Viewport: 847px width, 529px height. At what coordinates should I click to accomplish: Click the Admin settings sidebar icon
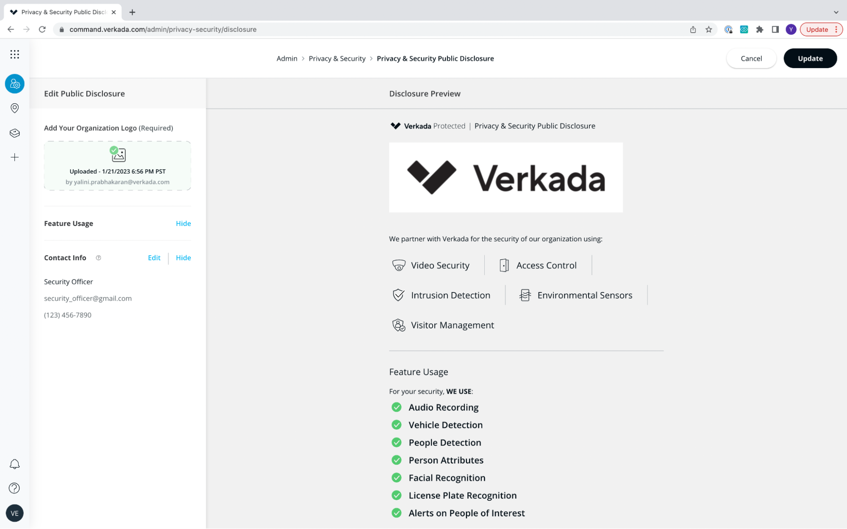(x=14, y=84)
